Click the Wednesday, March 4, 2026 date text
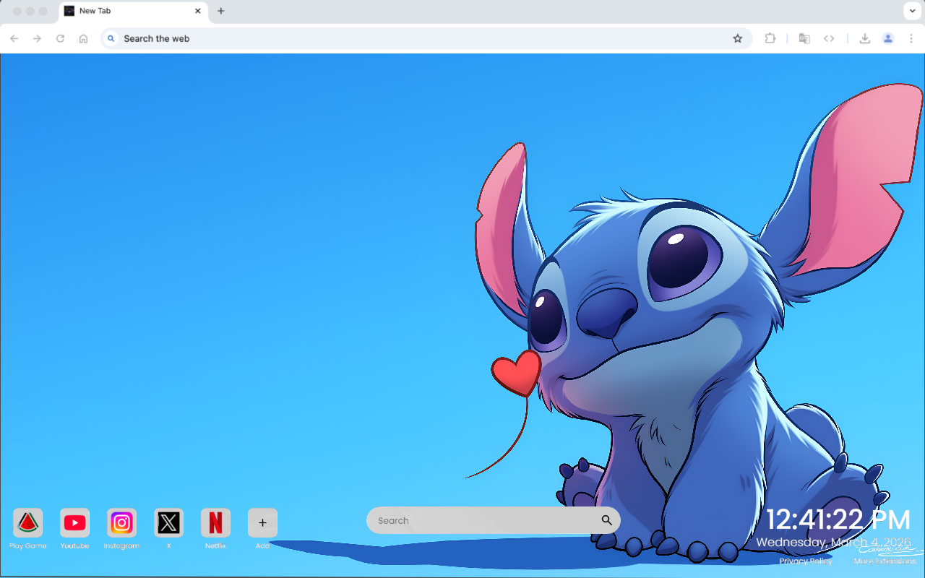 [833, 542]
